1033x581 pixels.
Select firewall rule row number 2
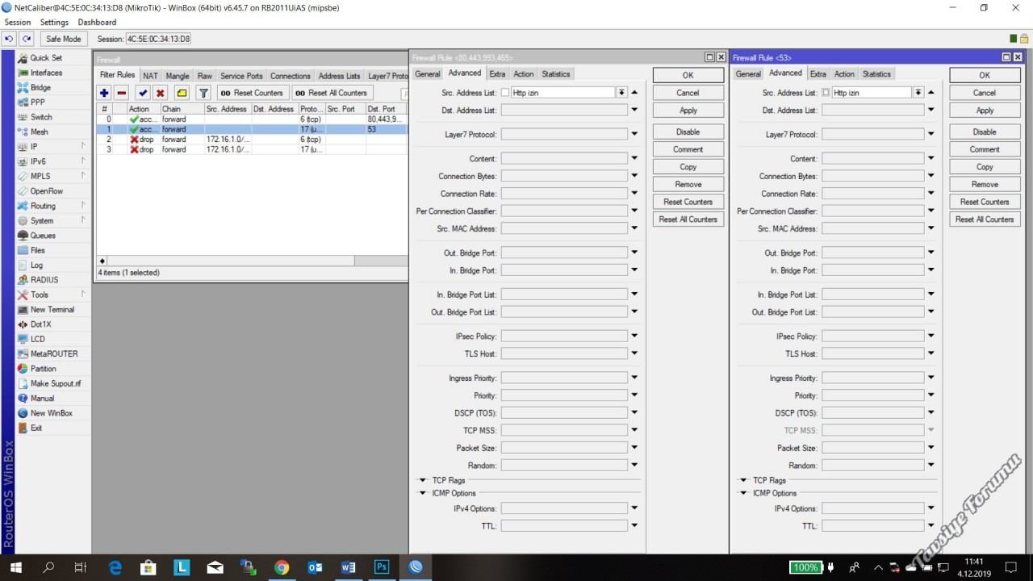tap(252, 140)
